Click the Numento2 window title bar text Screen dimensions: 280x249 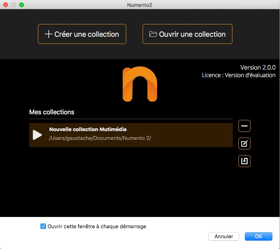click(x=140, y=5)
